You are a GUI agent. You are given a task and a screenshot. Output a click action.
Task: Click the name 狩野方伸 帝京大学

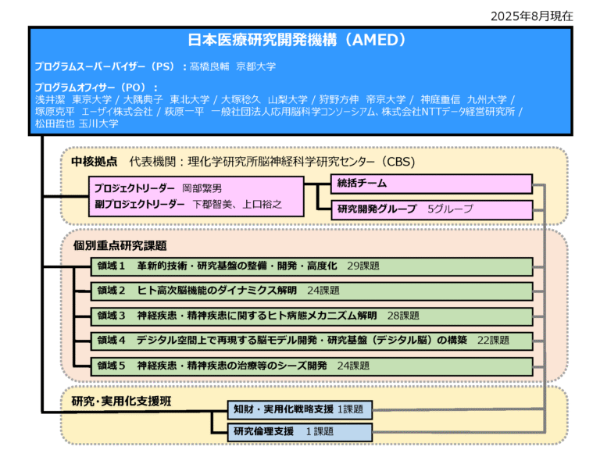362,99
